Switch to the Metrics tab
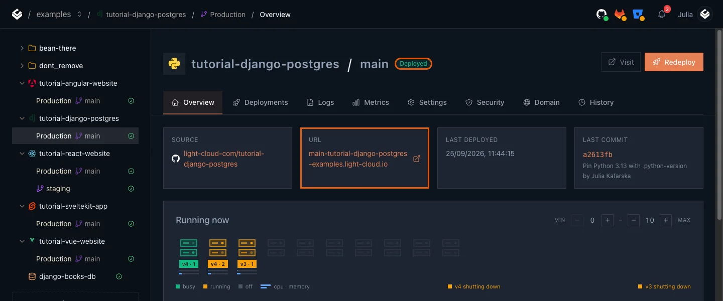This screenshot has height=301, width=723. click(371, 102)
